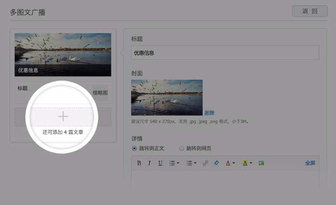Click the 返回 button
Viewport: 336px width, 205px height.
(x=310, y=11)
